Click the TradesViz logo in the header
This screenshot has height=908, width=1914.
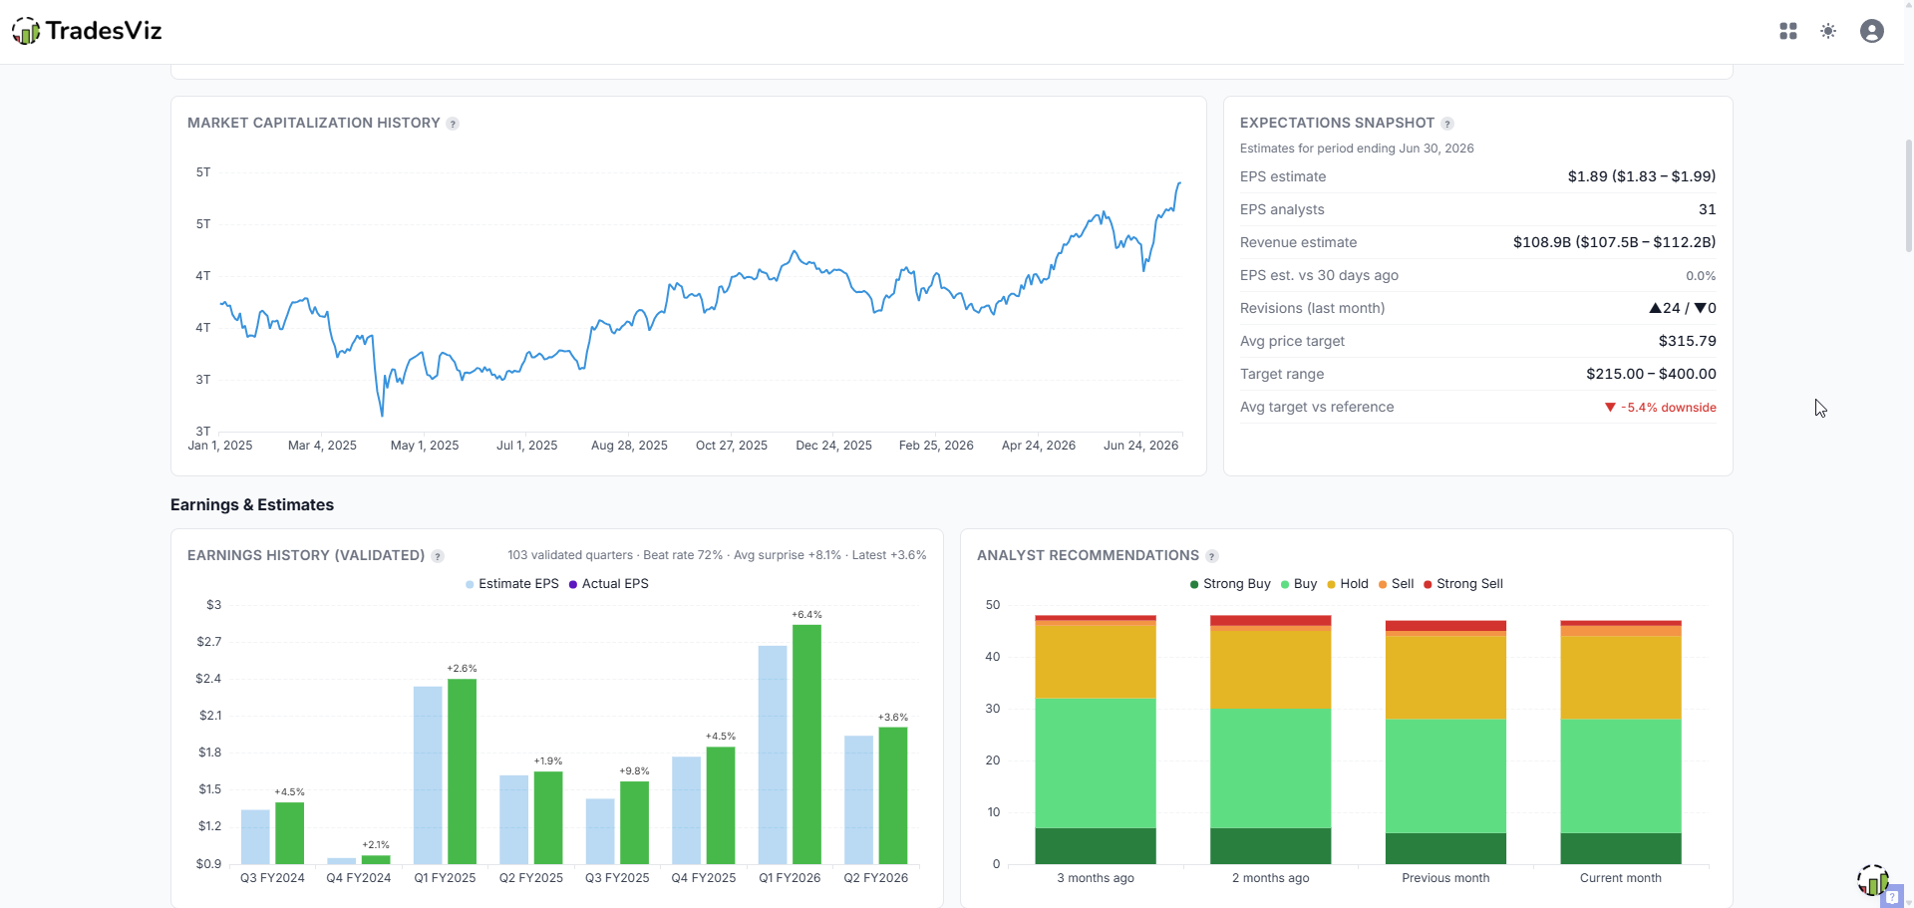87,31
